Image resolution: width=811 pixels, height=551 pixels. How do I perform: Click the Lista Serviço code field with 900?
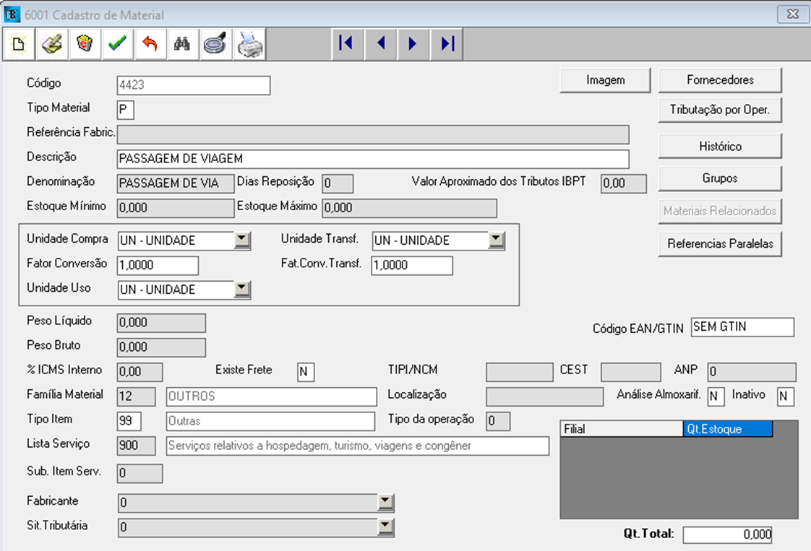coord(136,446)
